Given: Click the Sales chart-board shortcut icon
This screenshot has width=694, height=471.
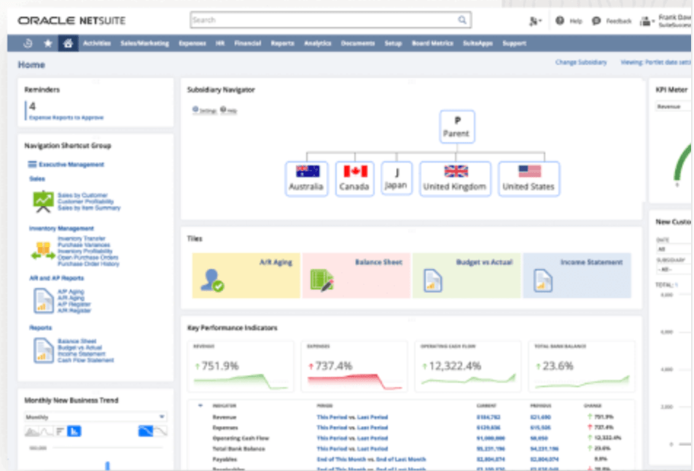Looking at the screenshot, I should point(43,201).
